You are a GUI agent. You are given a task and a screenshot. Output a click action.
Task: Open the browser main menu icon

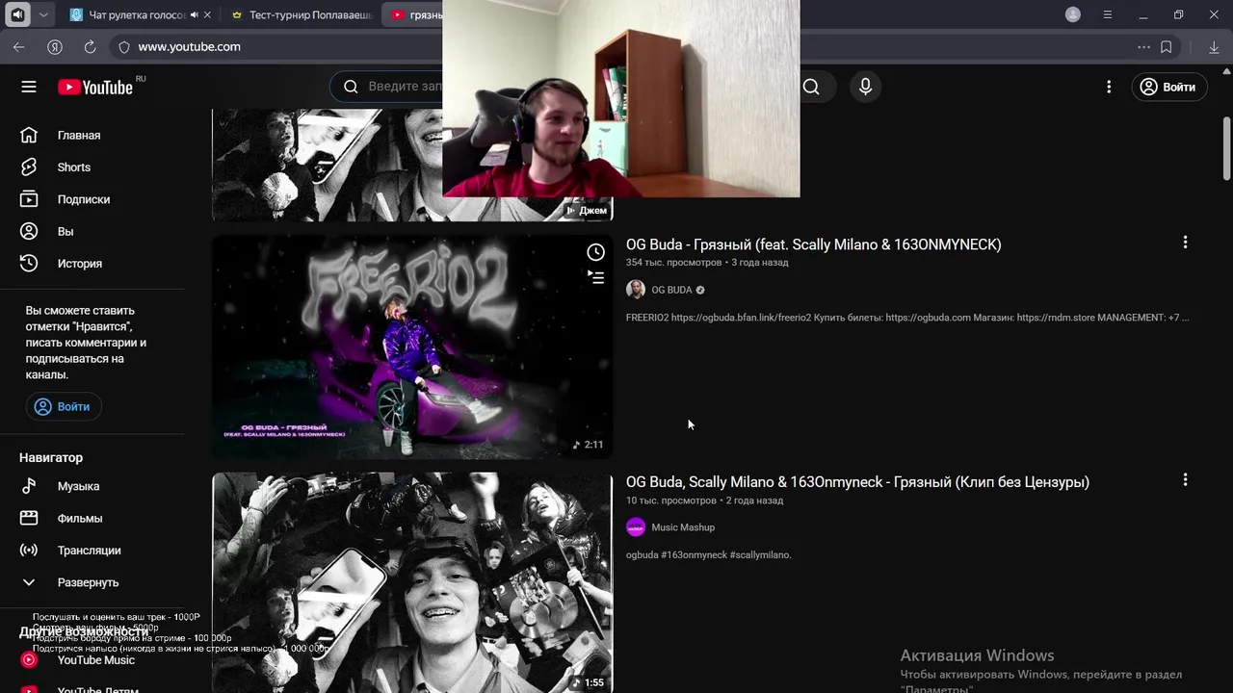coord(1108,14)
